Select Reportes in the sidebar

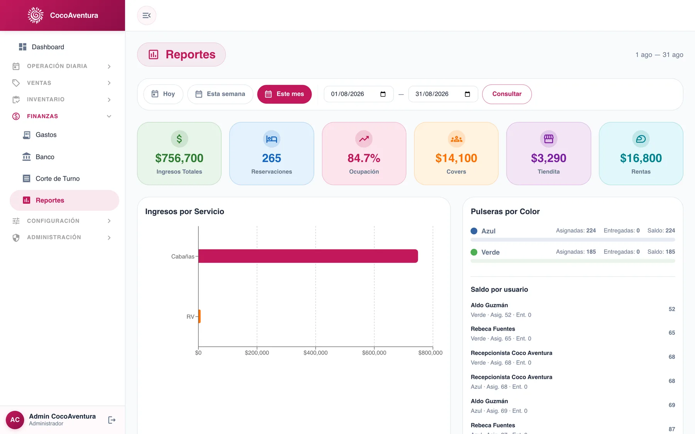64,200
